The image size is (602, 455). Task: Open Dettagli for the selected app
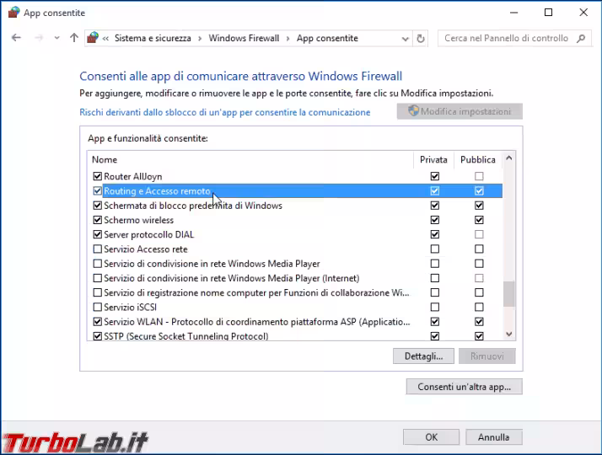[x=423, y=356]
